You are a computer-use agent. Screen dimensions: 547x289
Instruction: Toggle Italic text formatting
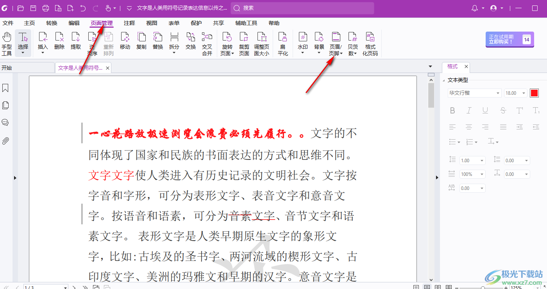(x=469, y=110)
